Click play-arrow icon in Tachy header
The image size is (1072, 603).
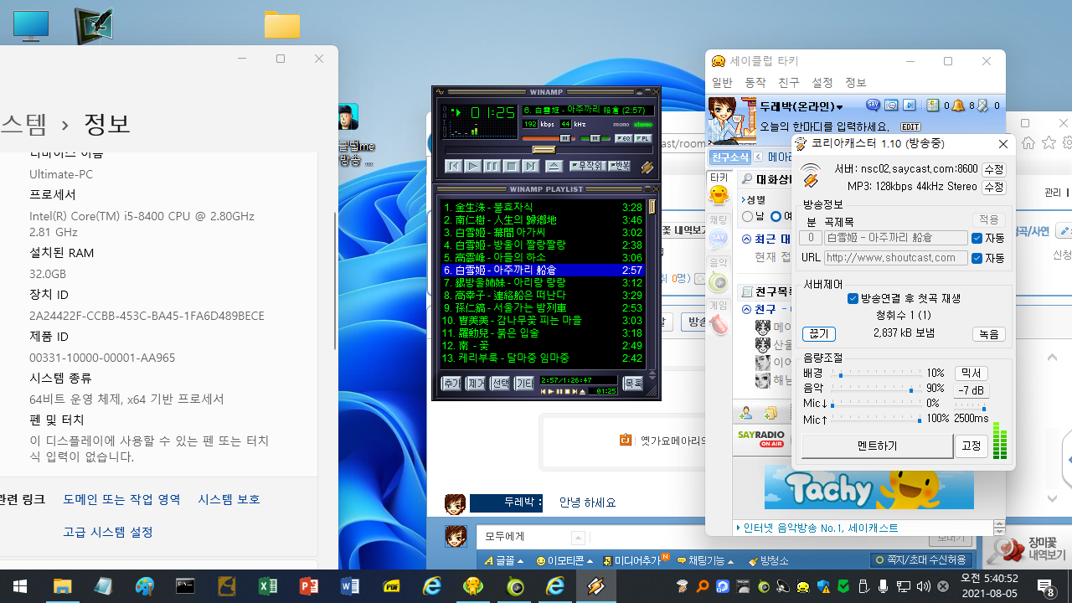[x=910, y=106]
